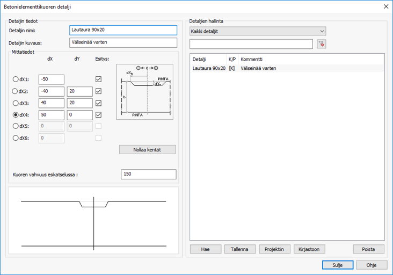Image resolution: width=393 pixels, height=275 pixels.
Task: Click the Projektiin button
Action: (x=274, y=249)
